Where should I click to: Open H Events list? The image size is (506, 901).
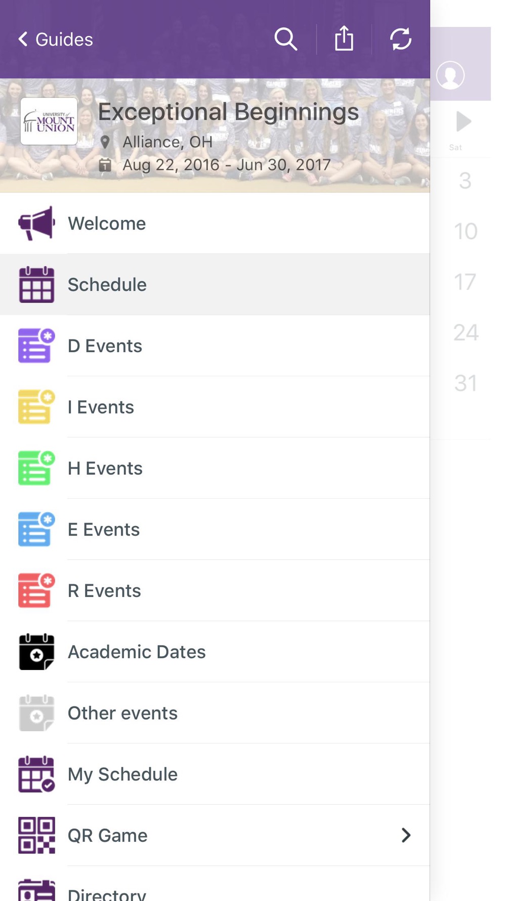[215, 468]
